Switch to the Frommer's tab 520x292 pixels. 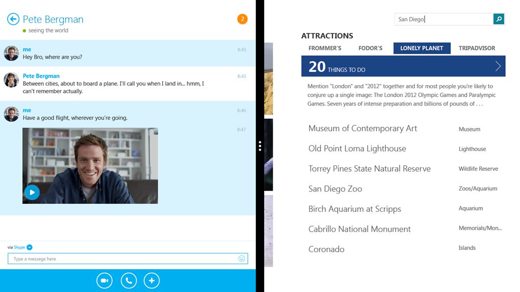coord(324,48)
